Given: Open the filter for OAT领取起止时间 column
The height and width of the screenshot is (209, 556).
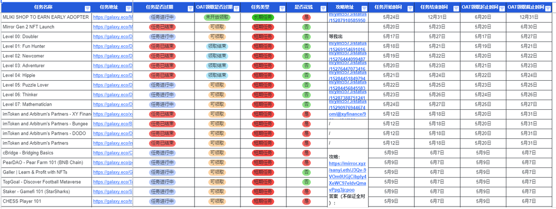Looking at the screenshot, I should 502,8.
